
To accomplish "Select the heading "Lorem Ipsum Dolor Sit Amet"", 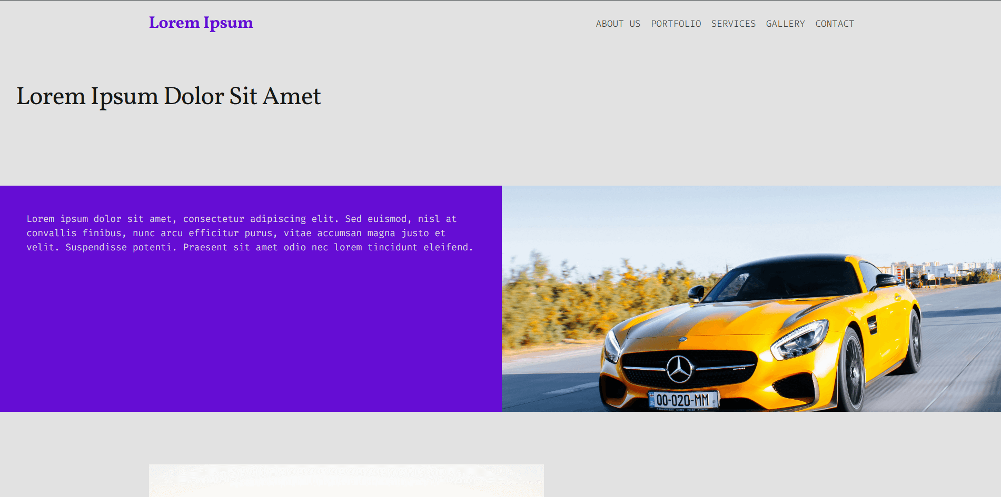I will [169, 96].
